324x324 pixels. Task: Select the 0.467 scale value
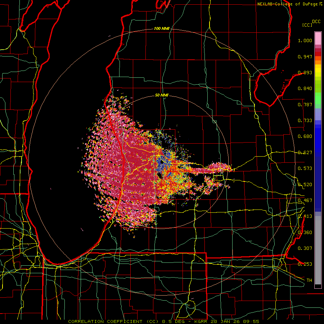pos(305,201)
